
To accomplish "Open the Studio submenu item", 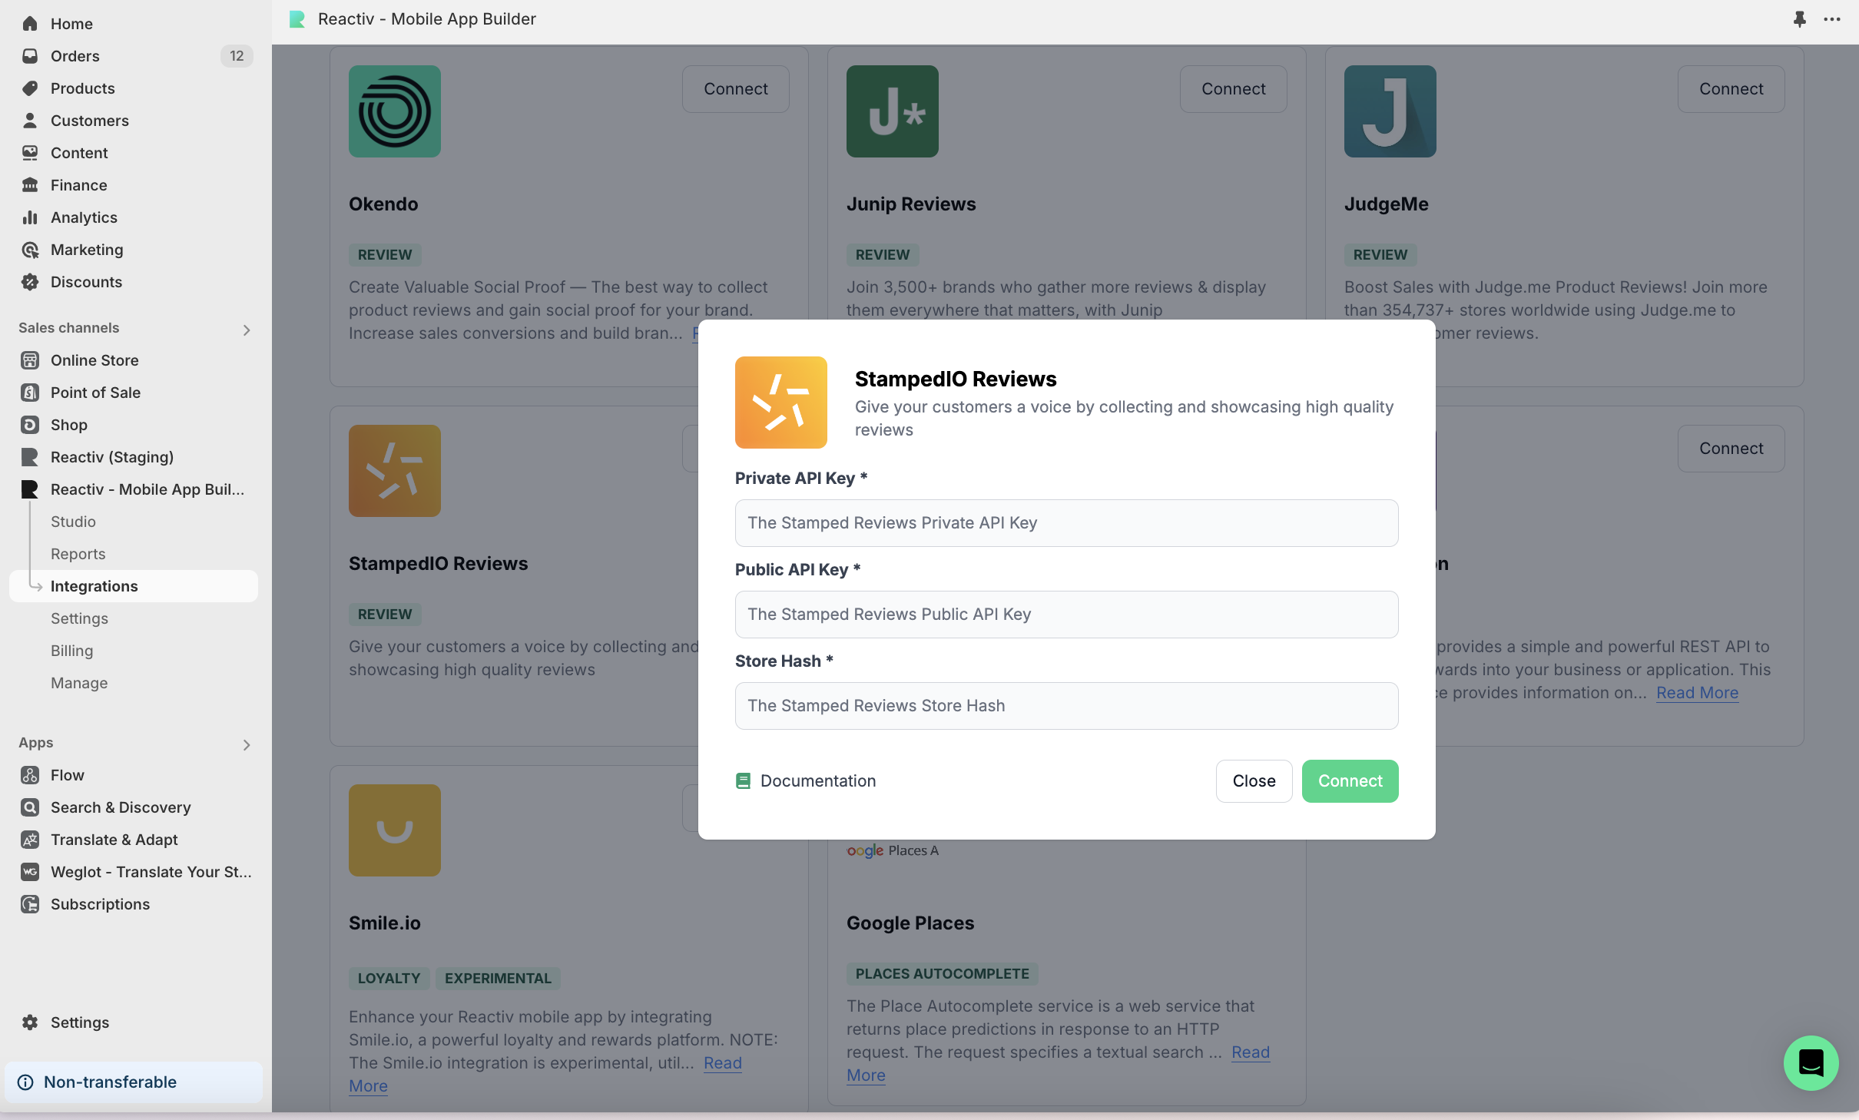I will (x=73, y=522).
